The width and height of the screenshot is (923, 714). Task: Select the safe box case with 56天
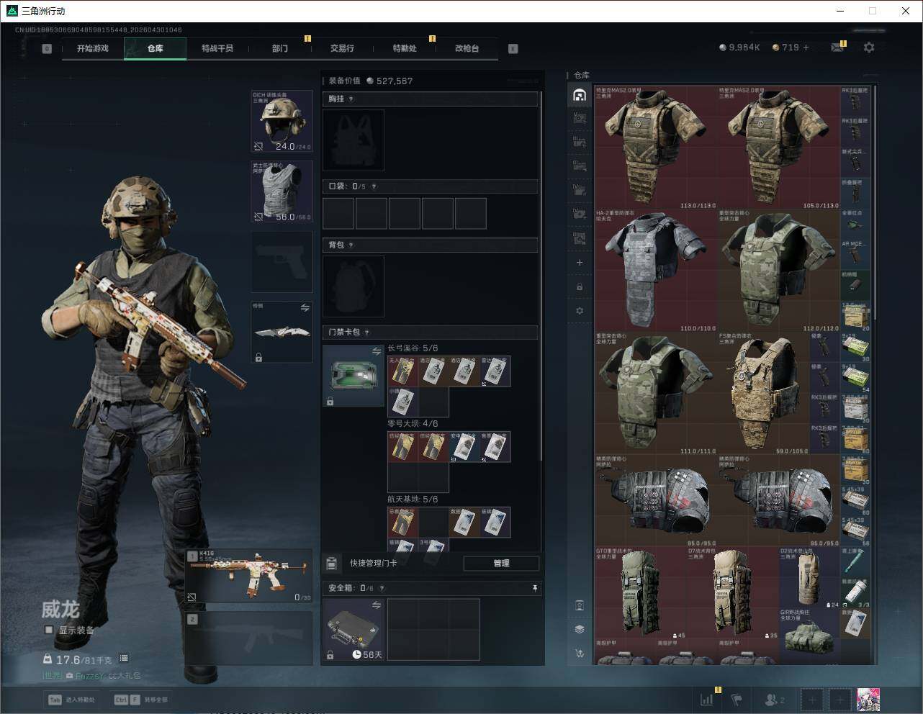tap(354, 630)
